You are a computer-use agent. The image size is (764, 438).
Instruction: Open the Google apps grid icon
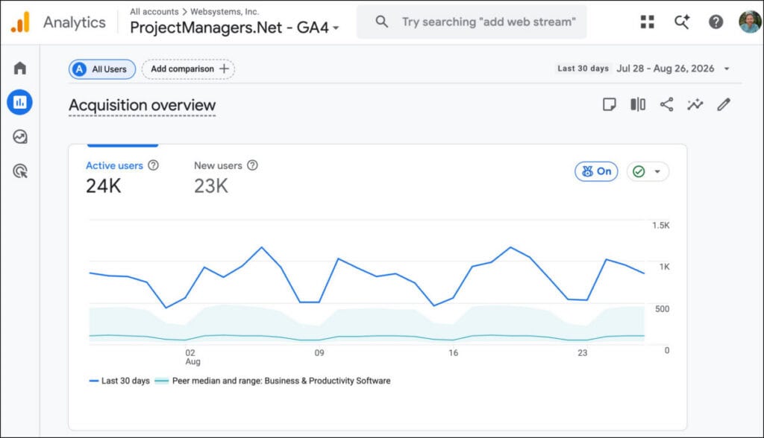(647, 22)
